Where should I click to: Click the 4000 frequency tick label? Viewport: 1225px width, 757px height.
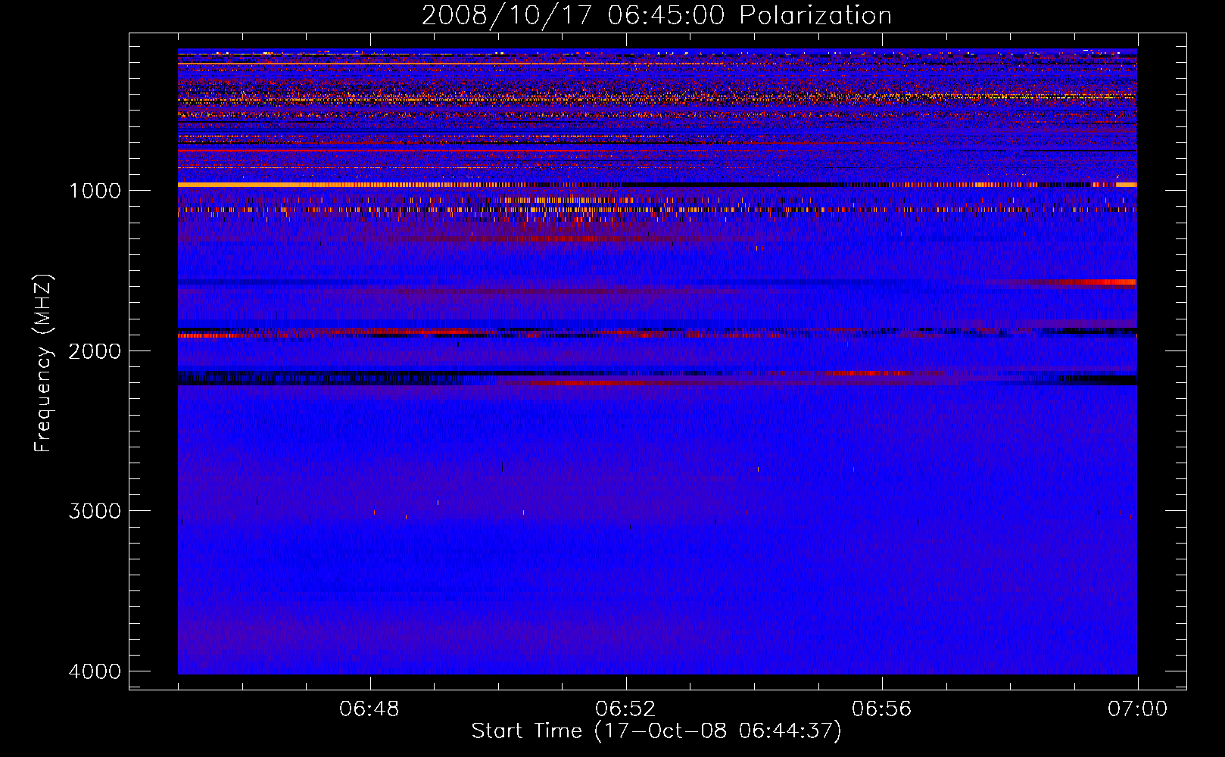95,671
